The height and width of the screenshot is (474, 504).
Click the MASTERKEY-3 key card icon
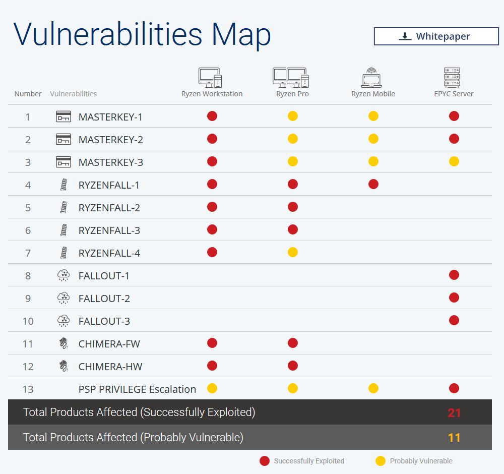[x=64, y=162]
